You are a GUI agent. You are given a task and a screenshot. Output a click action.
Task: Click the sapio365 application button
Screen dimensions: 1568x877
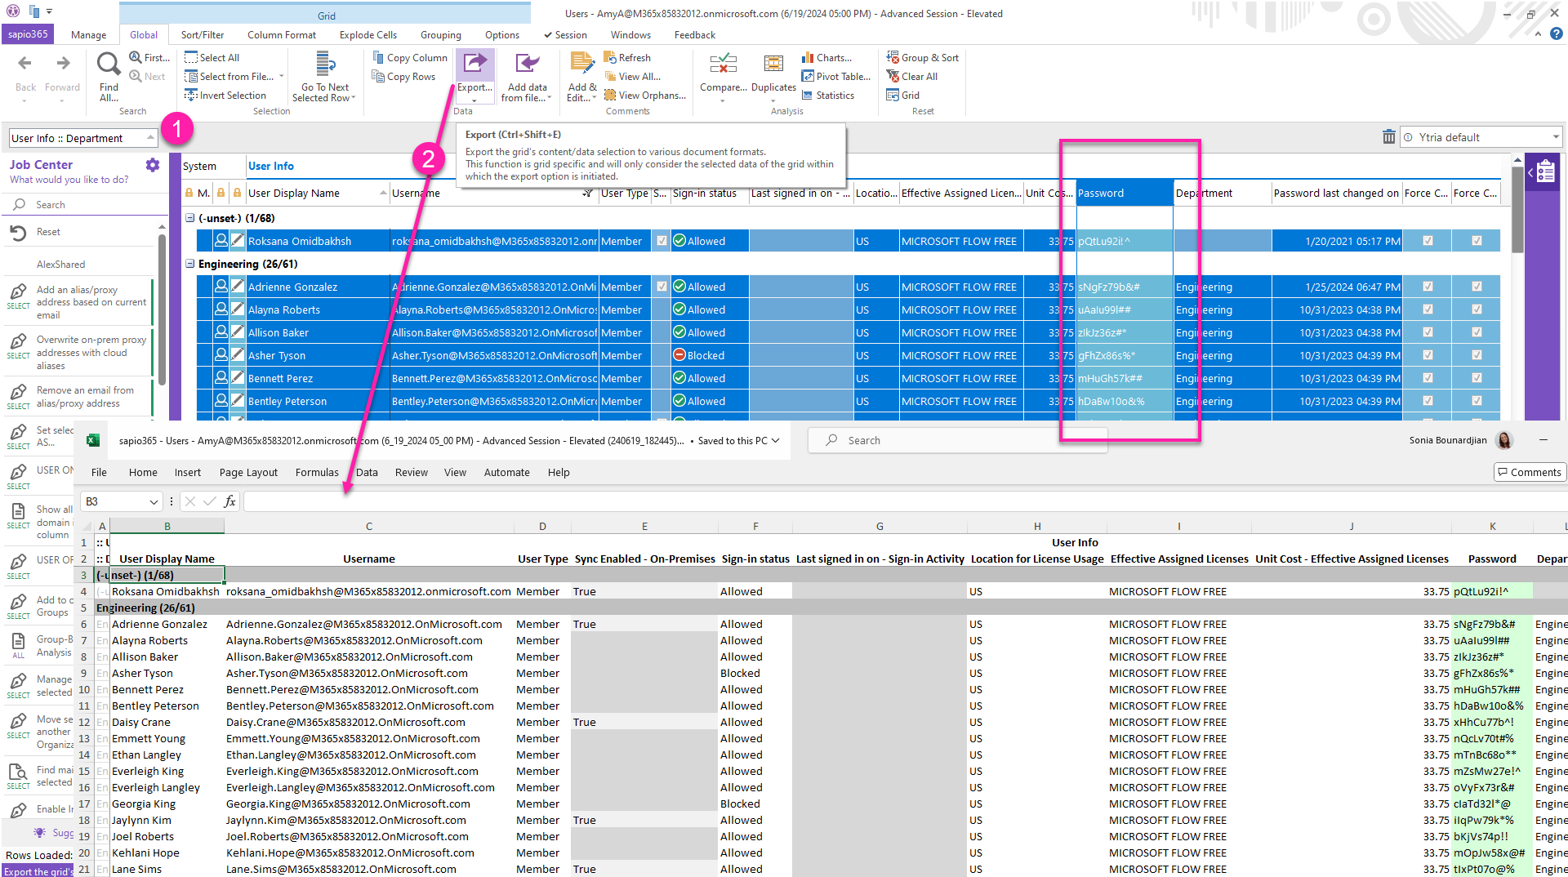pos(29,34)
